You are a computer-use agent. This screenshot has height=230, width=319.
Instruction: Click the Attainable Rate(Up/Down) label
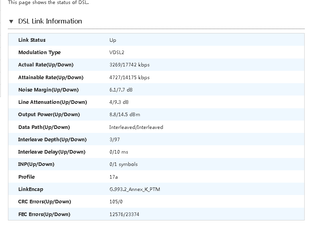tap(51, 78)
